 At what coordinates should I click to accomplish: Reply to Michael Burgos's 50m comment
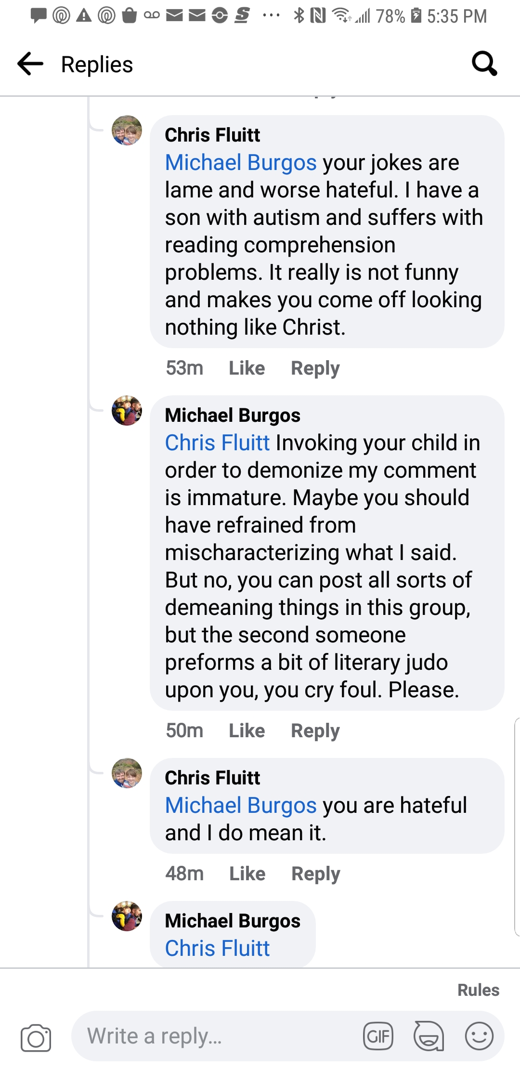315,731
